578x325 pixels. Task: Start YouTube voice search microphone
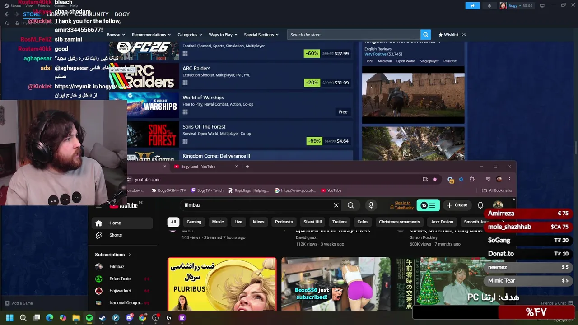(x=371, y=205)
